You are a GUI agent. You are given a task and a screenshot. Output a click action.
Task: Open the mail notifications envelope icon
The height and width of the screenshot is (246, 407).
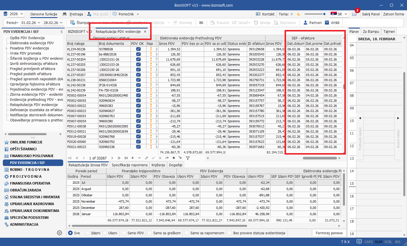coord(354,14)
